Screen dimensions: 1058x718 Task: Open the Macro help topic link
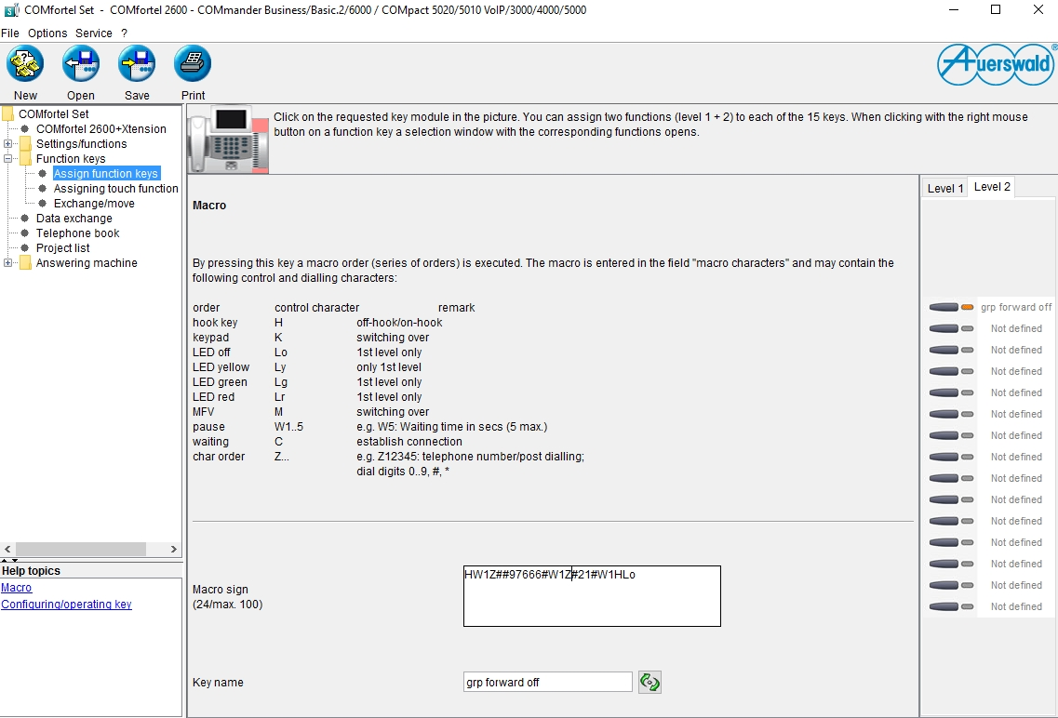[16, 587]
